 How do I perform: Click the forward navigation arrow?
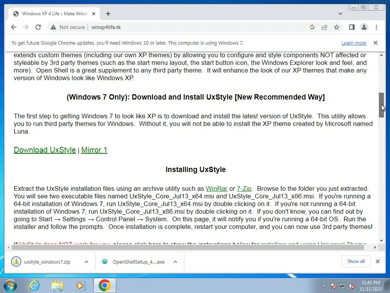(26, 27)
